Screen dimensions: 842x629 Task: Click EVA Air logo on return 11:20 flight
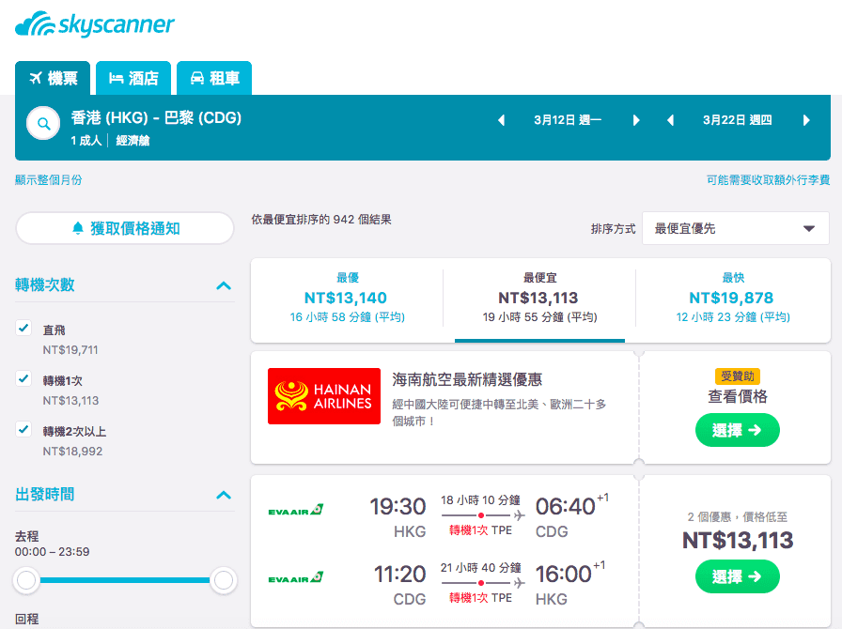tap(295, 577)
